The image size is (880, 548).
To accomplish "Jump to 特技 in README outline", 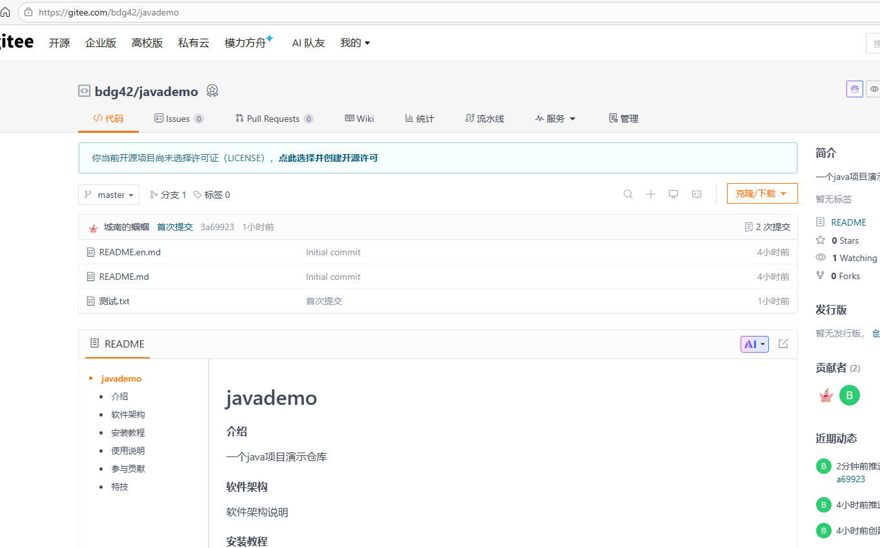I will (119, 487).
